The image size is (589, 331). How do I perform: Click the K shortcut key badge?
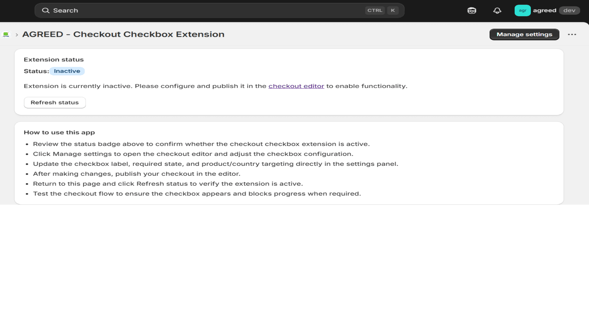coord(393,10)
